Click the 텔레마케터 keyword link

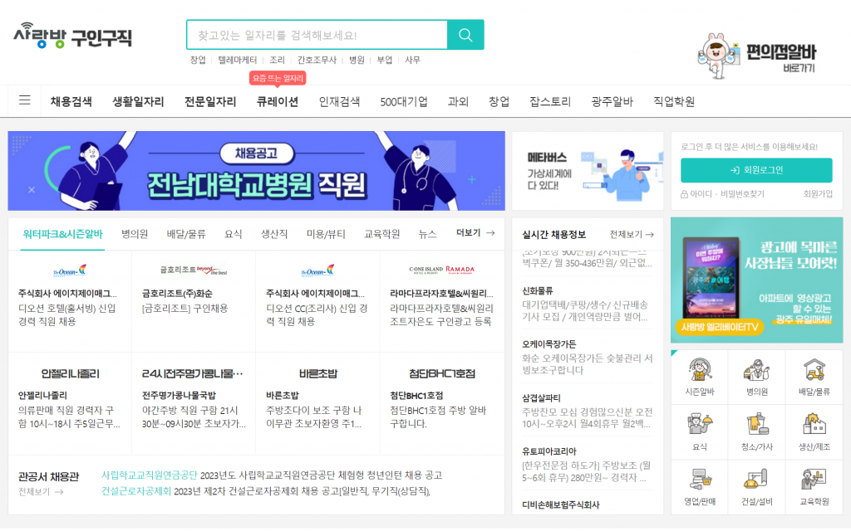point(237,60)
